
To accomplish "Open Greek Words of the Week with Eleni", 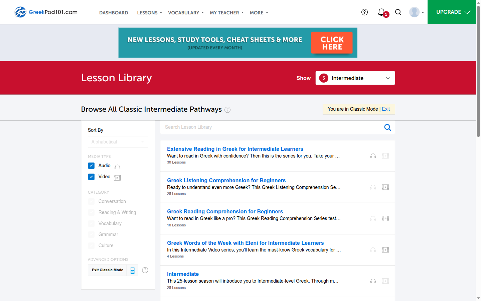I will pos(246,243).
